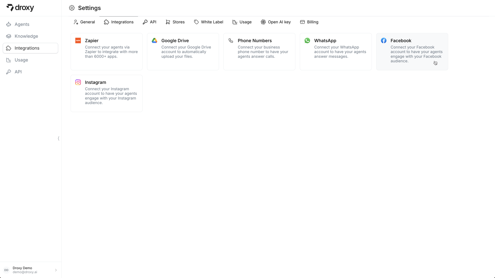Click the Instagram logo icon
495x278 pixels.
(78, 82)
